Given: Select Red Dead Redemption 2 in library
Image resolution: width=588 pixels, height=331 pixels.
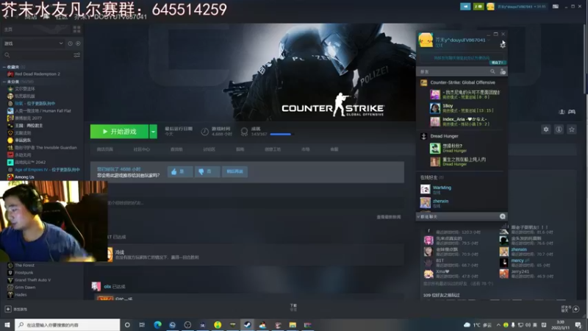Looking at the screenshot, I should pos(37,74).
